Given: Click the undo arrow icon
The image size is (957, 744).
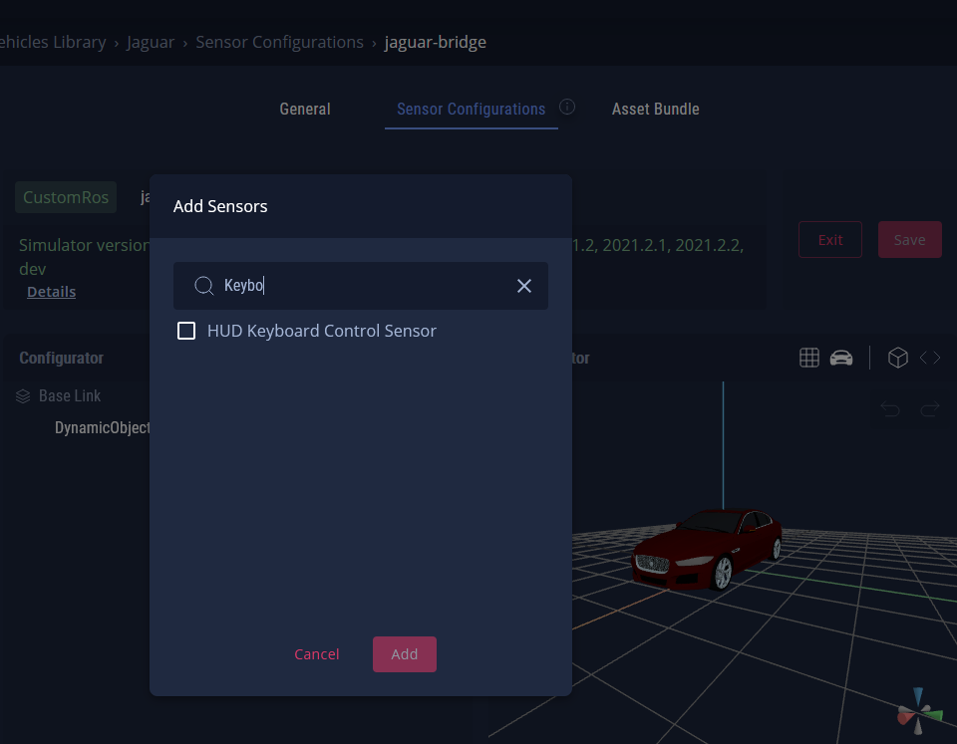Looking at the screenshot, I should click(890, 408).
